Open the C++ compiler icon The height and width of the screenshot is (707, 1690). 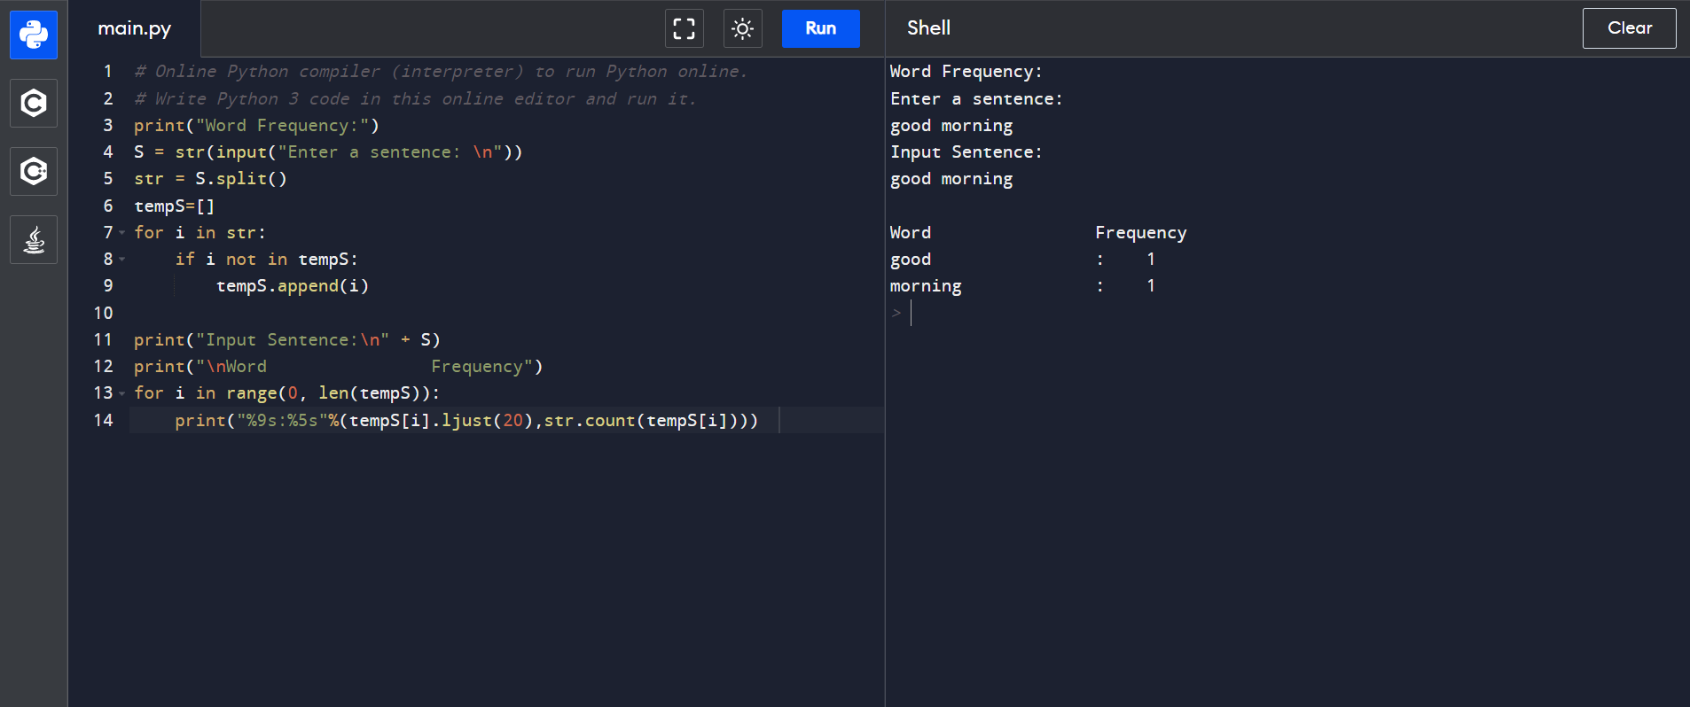click(34, 172)
